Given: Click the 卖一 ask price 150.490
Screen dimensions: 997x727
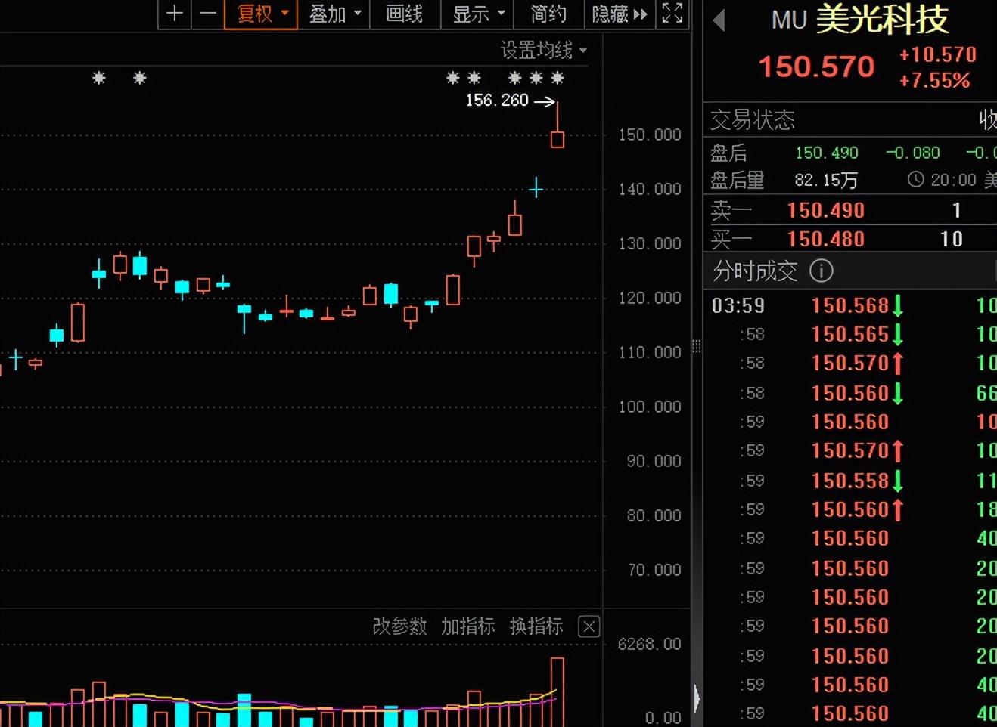Looking at the screenshot, I should pos(825,210).
